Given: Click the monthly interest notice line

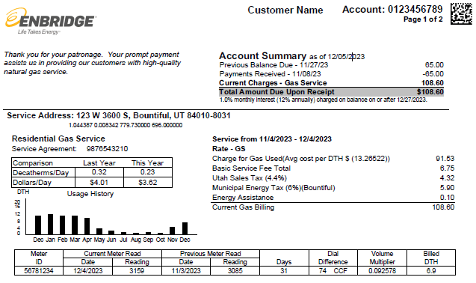Looking at the screenshot, I should click(x=324, y=100).
